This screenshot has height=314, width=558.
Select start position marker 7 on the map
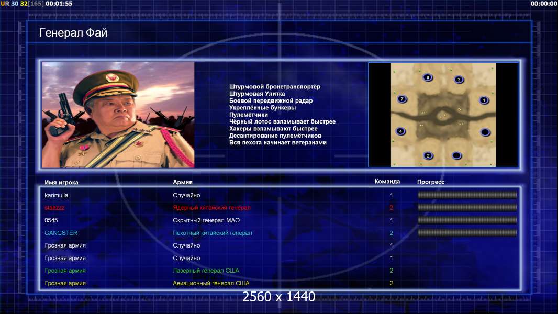(x=402, y=99)
